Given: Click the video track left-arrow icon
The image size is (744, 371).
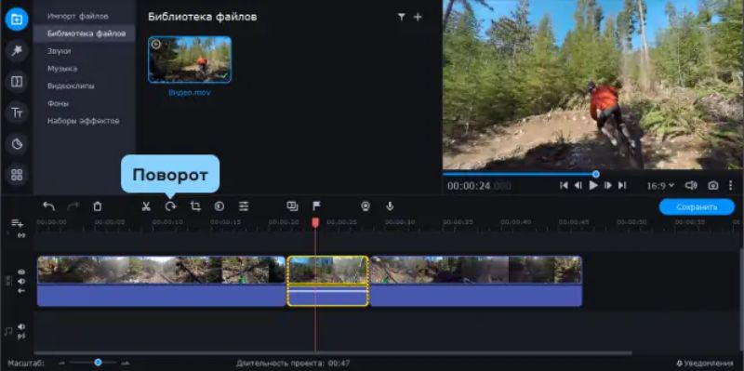Looking at the screenshot, I should [x=21, y=290].
